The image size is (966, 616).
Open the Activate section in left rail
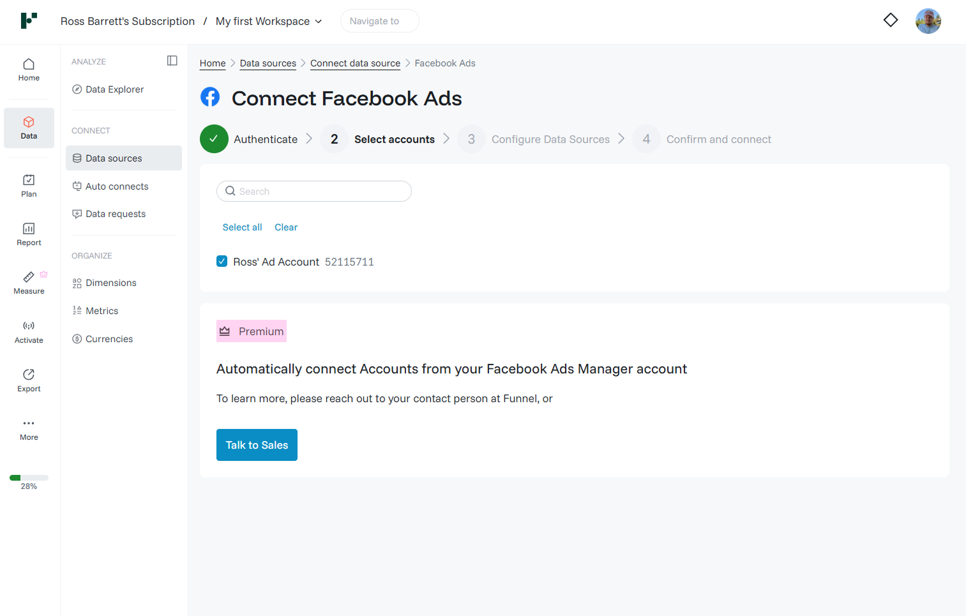29,332
